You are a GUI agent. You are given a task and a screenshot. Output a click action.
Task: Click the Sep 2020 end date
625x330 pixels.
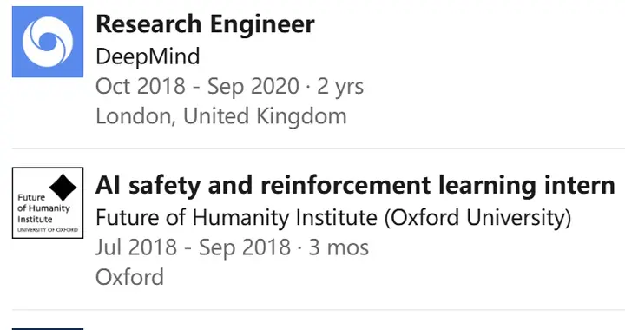[x=253, y=86]
